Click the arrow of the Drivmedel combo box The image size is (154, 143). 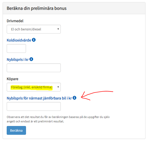(x=58, y=29)
